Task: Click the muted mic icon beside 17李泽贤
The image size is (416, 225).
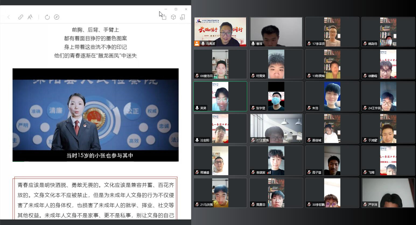Action: point(309,43)
